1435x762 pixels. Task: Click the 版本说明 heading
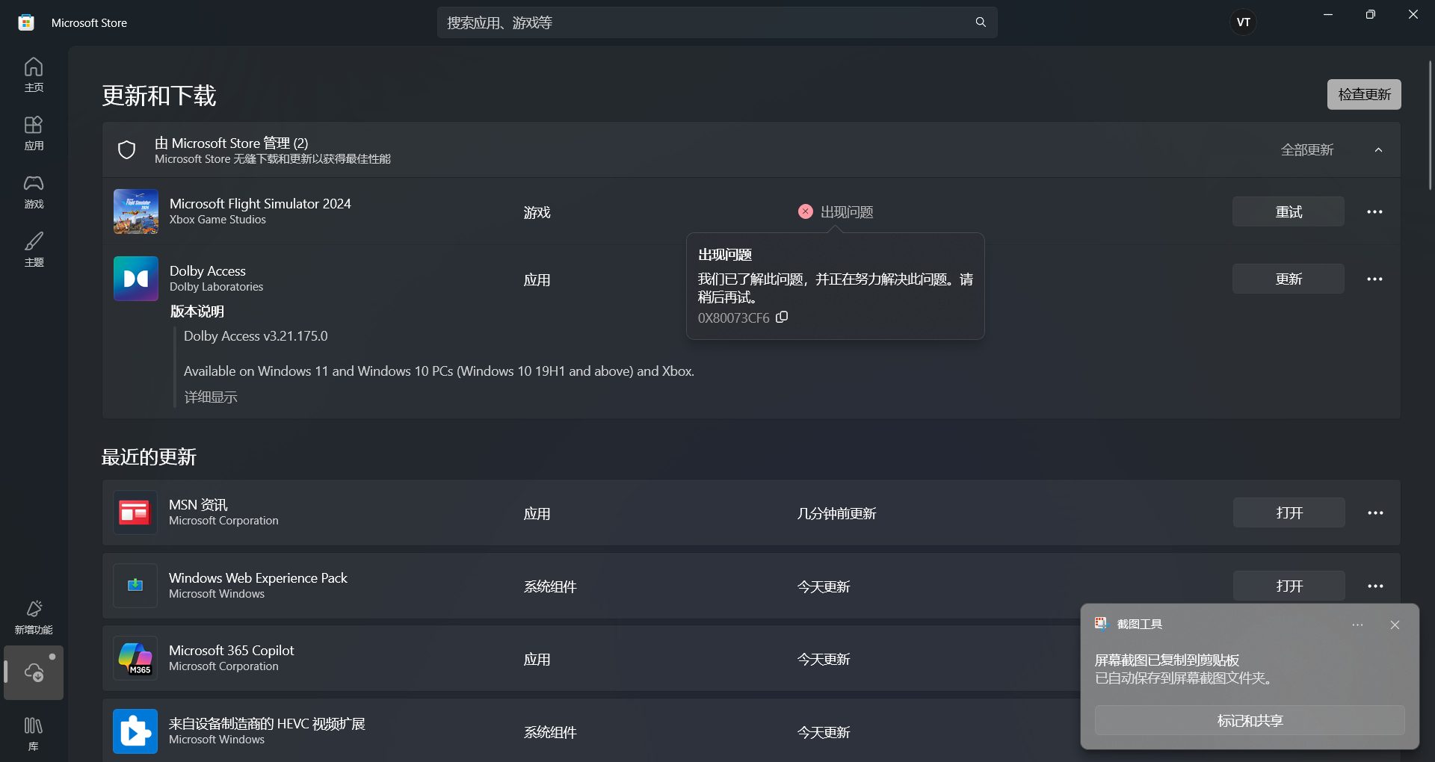197,312
